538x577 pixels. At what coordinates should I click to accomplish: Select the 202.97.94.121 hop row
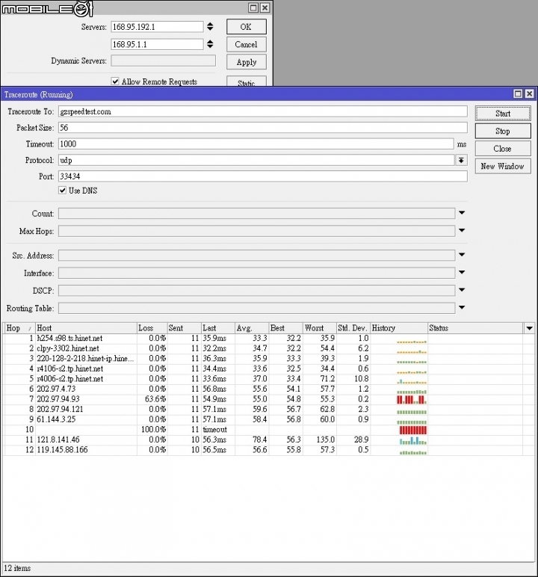pyautogui.click(x=269, y=409)
